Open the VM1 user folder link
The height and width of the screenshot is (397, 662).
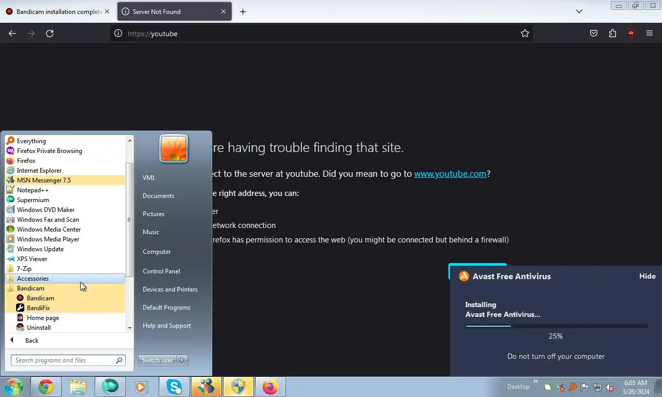click(x=149, y=178)
